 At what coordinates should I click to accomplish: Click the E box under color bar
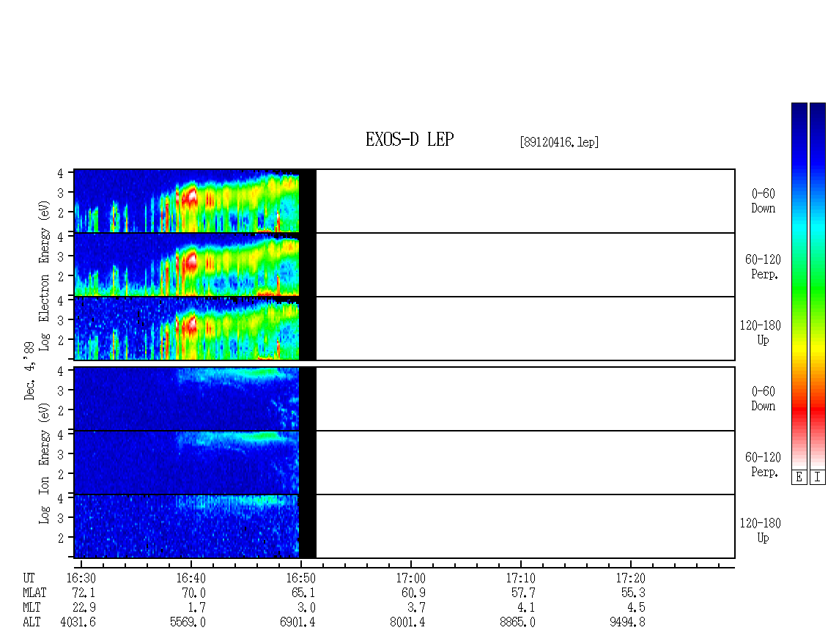[799, 478]
